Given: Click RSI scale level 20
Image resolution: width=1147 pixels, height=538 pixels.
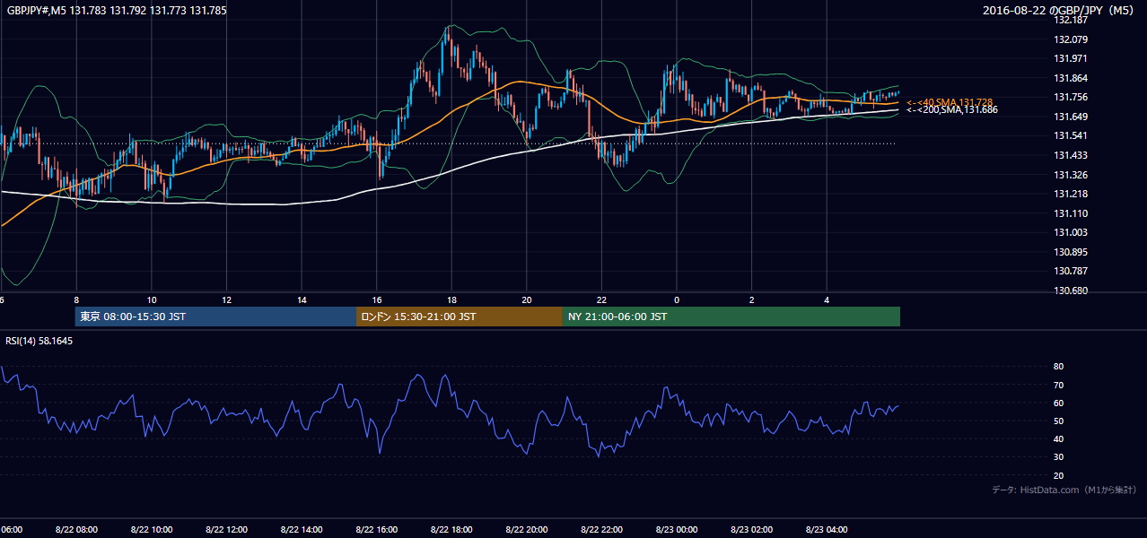Looking at the screenshot, I should [x=1059, y=475].
